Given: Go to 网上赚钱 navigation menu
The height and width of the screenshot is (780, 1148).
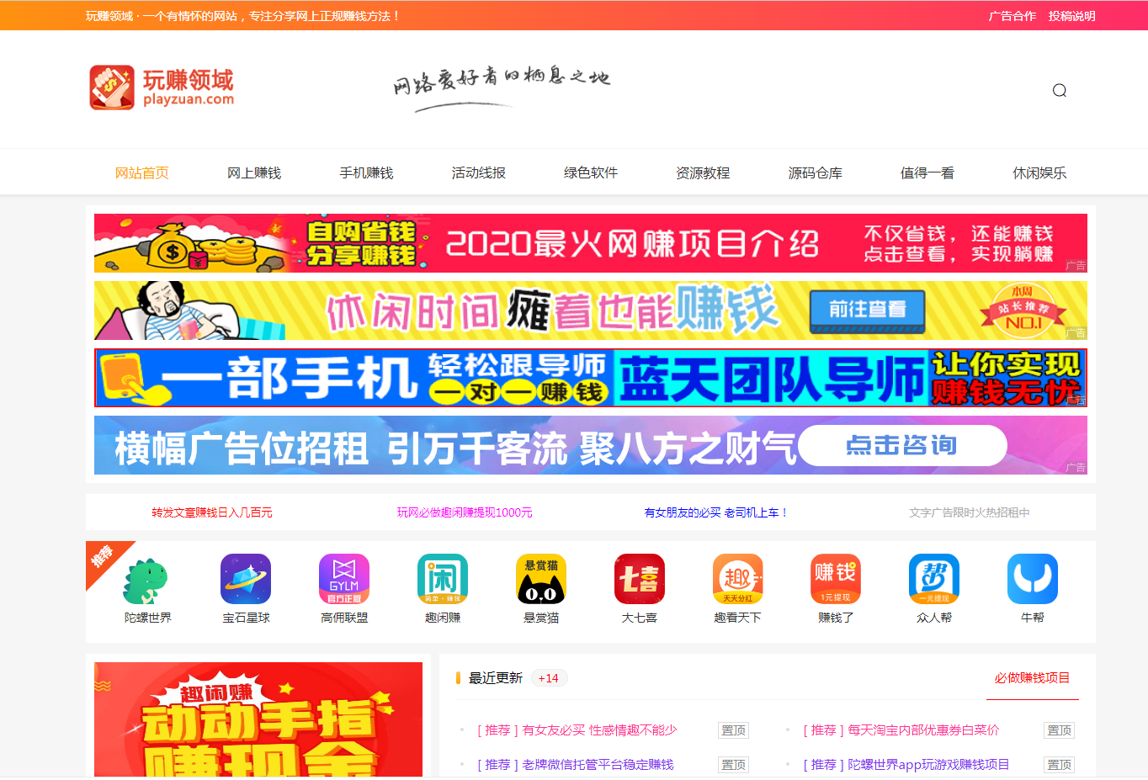Looking at the screenshot, I should [x=254, y=173].
